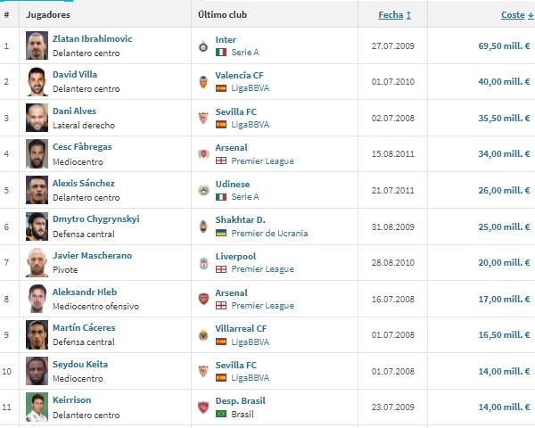This screenshot has height=428, width=535.
Task: Open the 69,50 mill. € transfer fee
Action: pyautogui.click(x=504, y=45)
